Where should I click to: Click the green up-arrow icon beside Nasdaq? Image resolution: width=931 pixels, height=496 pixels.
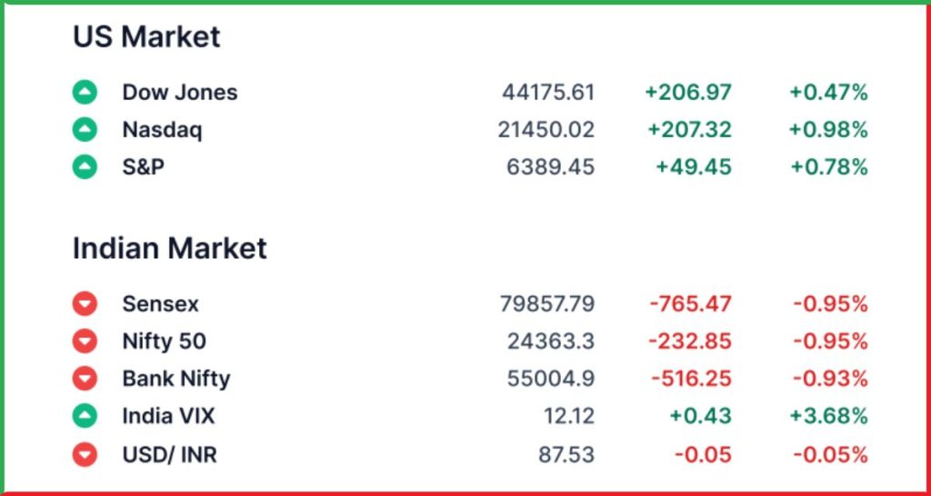click(x=85, y=130)
